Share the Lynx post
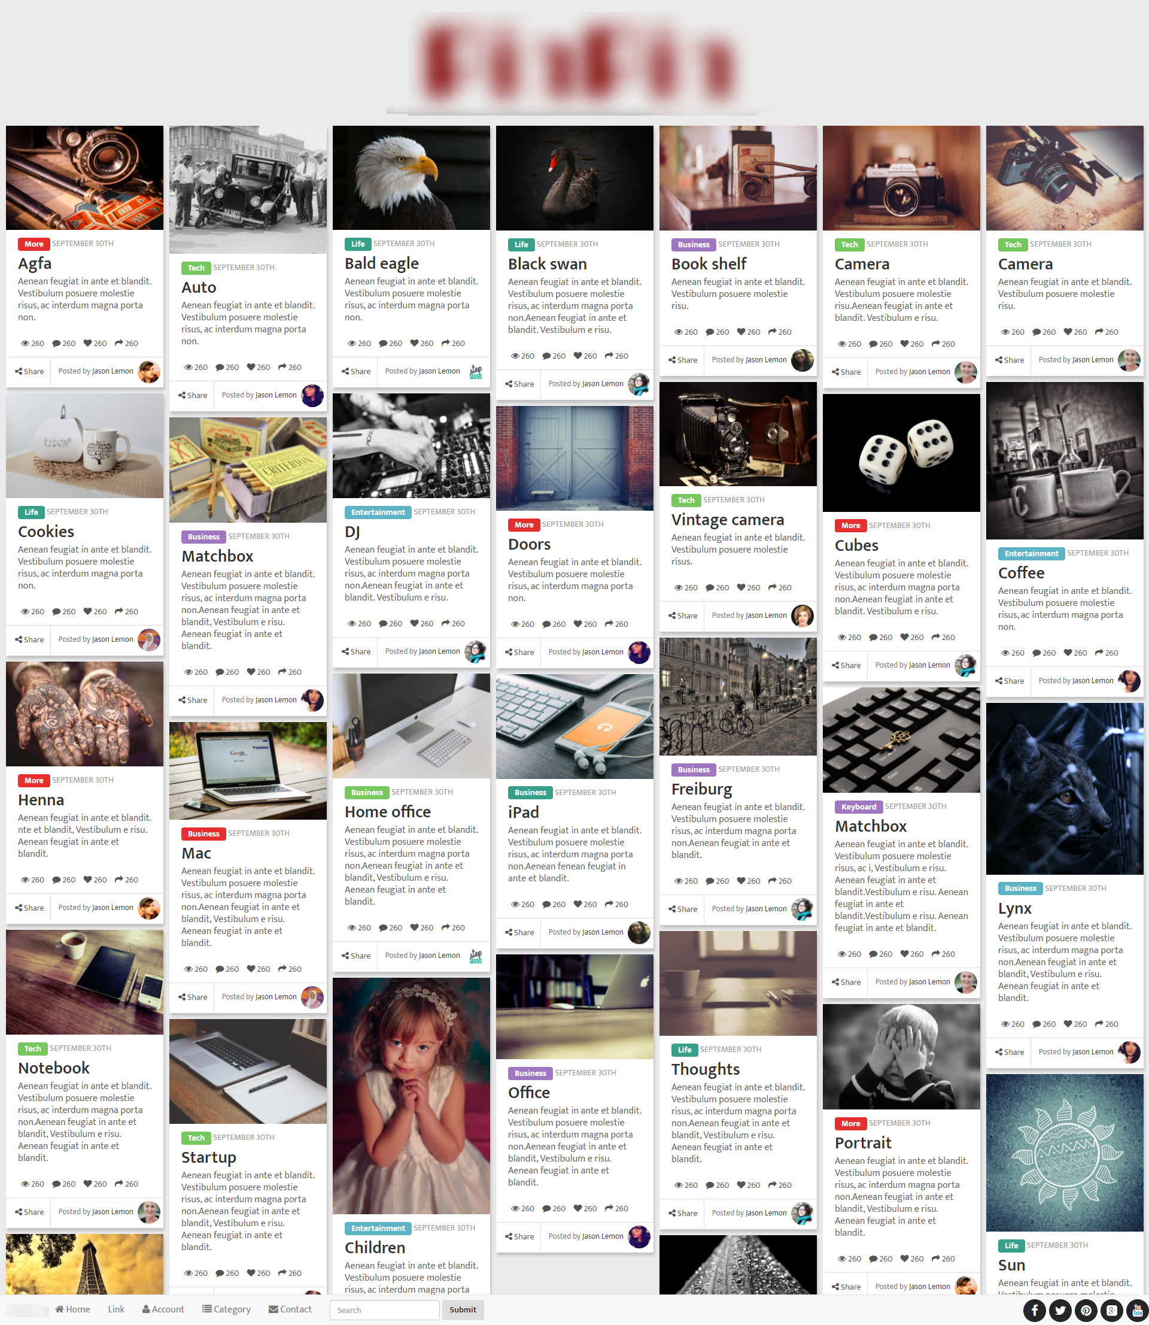 (x=1009, y=1052)
